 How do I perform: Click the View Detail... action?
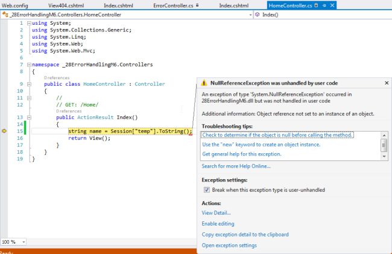click(x=216, y=213)
